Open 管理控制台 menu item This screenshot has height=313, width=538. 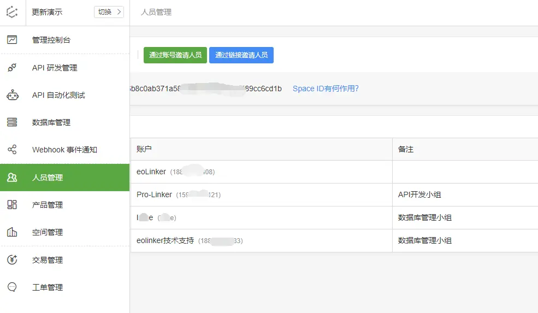tap(65, 40)
